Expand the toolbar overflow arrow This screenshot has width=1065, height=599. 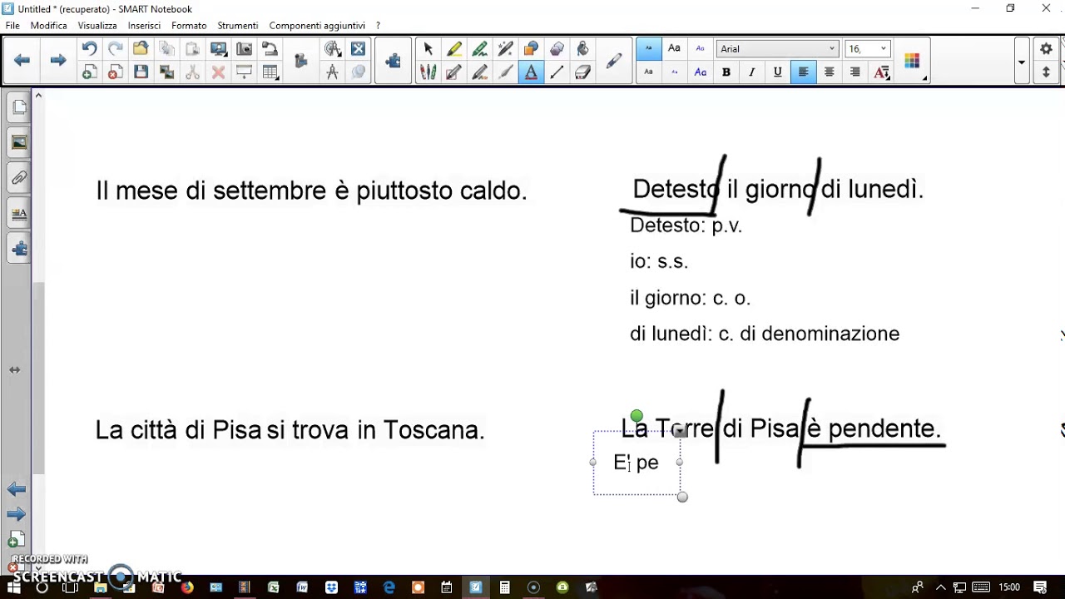pos(1021,62)
